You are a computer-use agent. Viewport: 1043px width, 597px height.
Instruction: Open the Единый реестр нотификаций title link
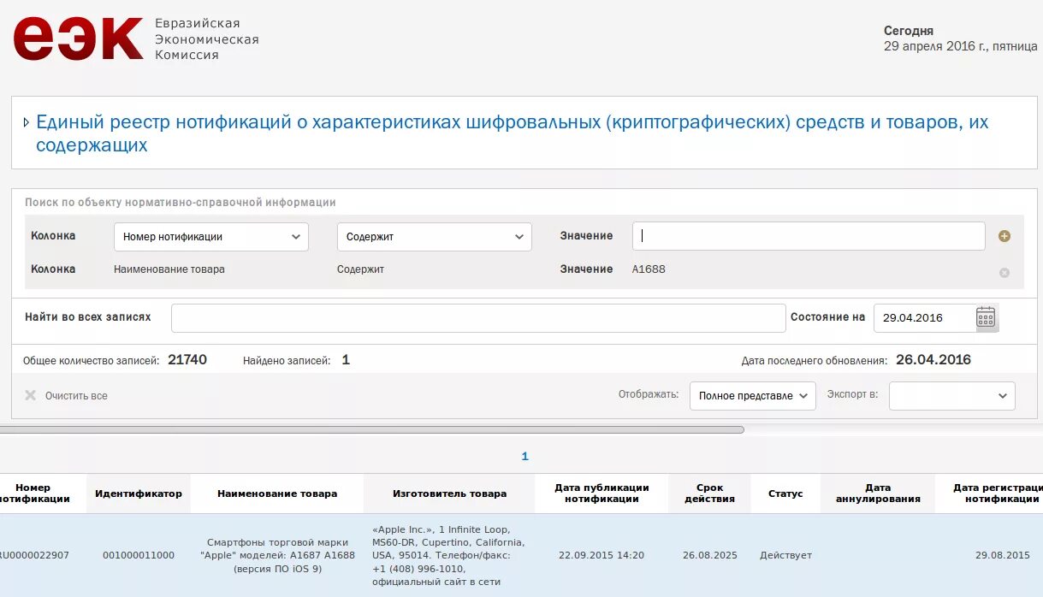tap(512, 133)
